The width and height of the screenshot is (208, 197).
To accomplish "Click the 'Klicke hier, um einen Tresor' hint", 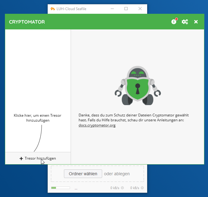I will pyautogui.click(x=38, y=118).
